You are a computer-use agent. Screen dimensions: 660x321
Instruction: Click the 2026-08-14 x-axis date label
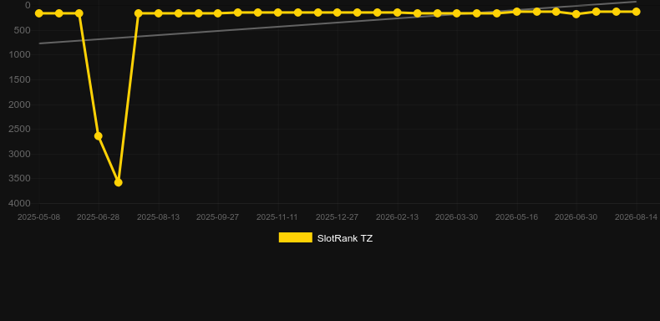(x=636, y=217)
